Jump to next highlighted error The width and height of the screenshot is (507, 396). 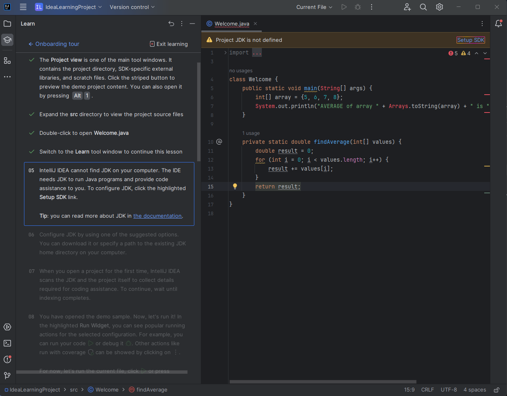click(485, 53)
